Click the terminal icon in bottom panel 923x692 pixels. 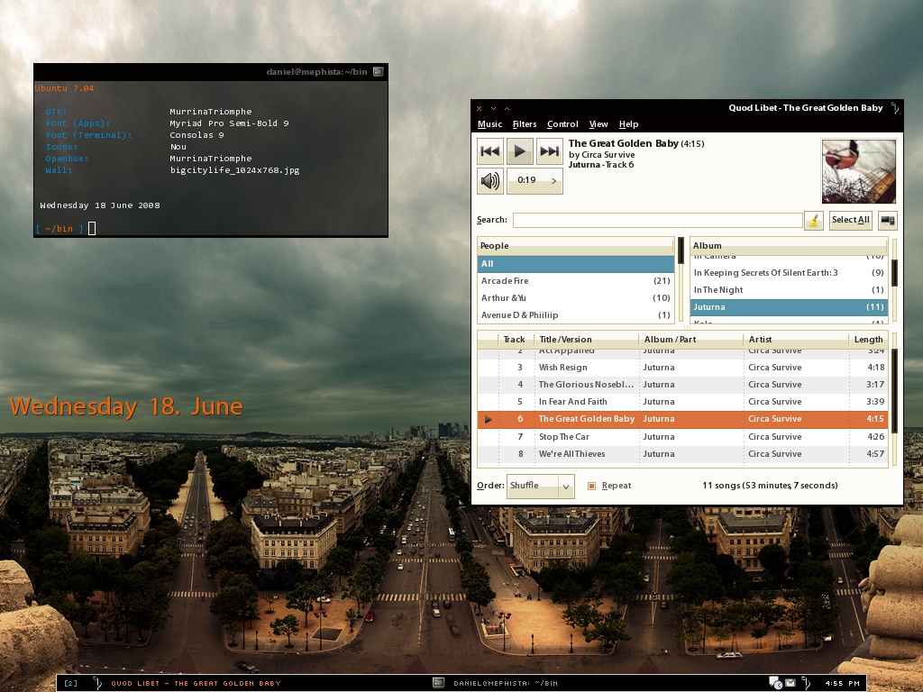[438, 683]
